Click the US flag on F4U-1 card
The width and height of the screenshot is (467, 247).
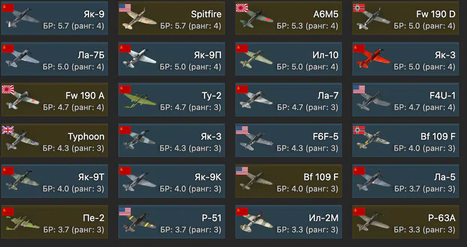click(x=359, y=89)
